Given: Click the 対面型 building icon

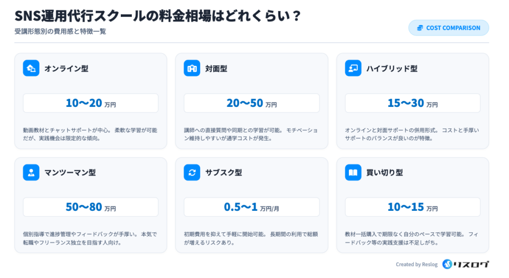Looking at the screenshot, I should click(x=192, y=68).
